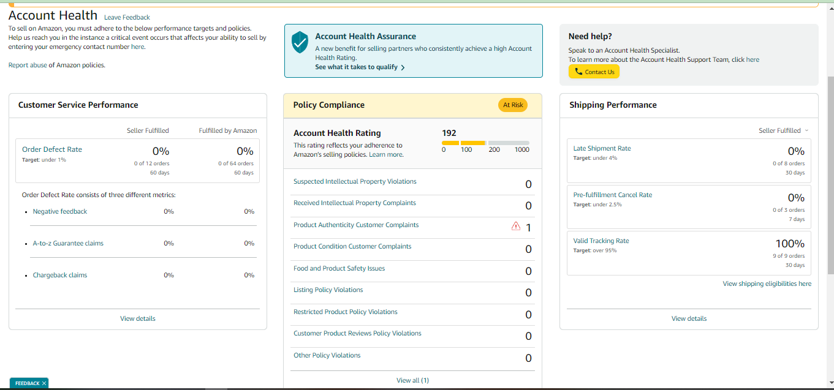Click the Shipping Performance heading
This screenshot has height=390, width=834.
(x=613, y=105)
